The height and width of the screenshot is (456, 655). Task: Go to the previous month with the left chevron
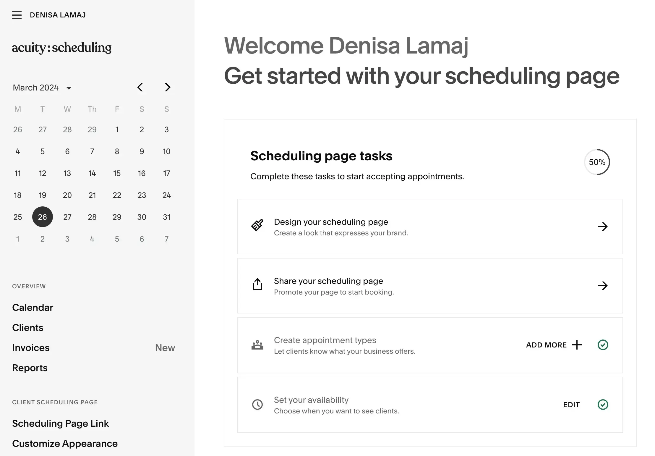140,87
